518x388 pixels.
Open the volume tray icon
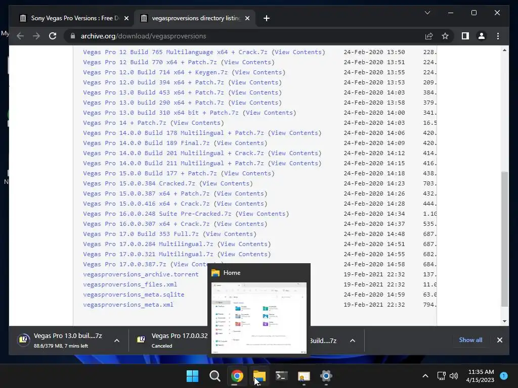click(454, 376)
